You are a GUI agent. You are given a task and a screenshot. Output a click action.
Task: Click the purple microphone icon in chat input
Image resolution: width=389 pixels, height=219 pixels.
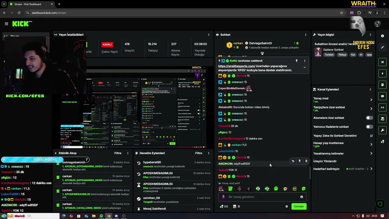[223, 197]
